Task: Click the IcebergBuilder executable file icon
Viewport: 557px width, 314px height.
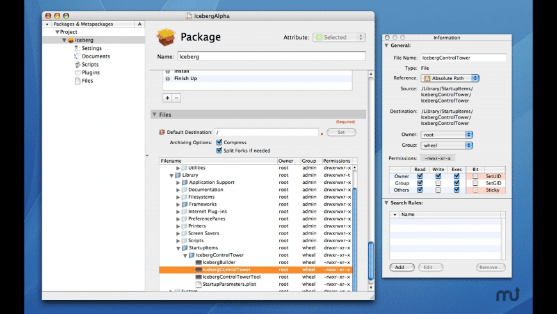Action: 198,262
